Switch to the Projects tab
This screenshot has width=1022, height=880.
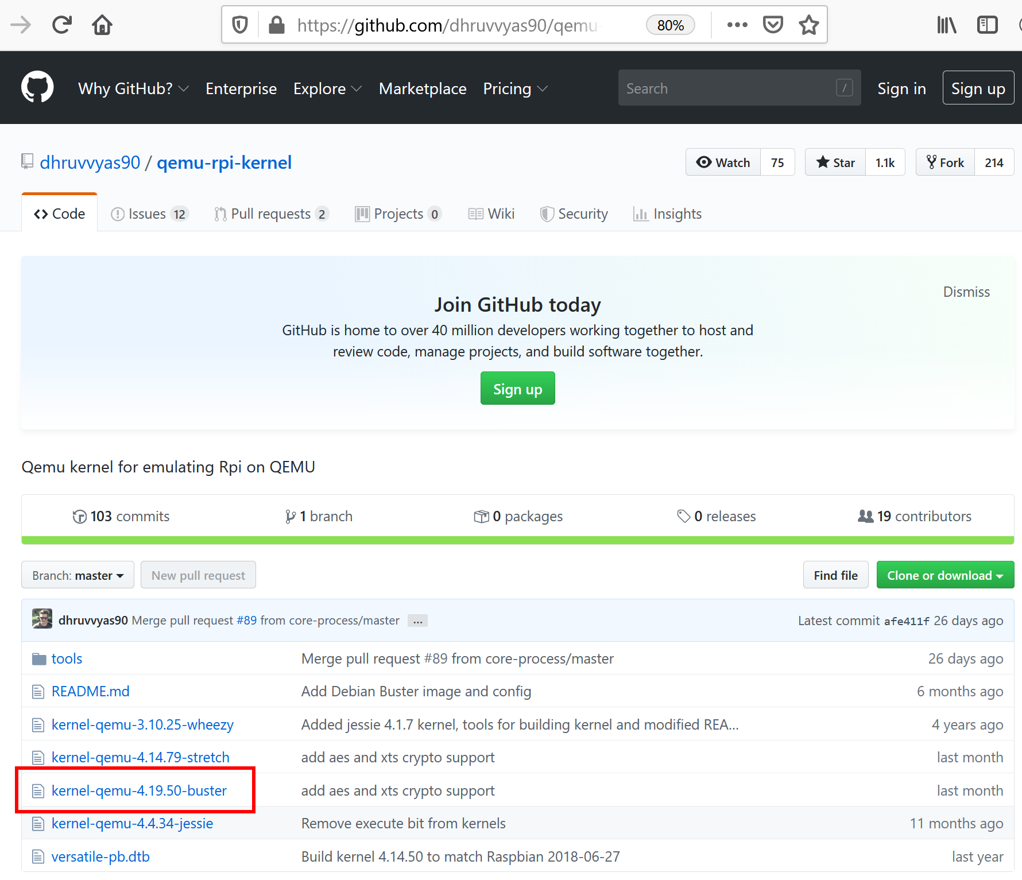pos(398,214)
